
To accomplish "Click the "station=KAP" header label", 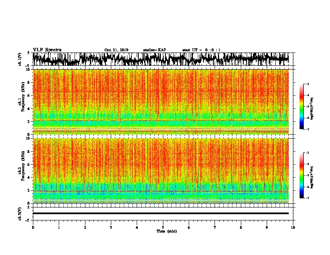I will point(155,50).
